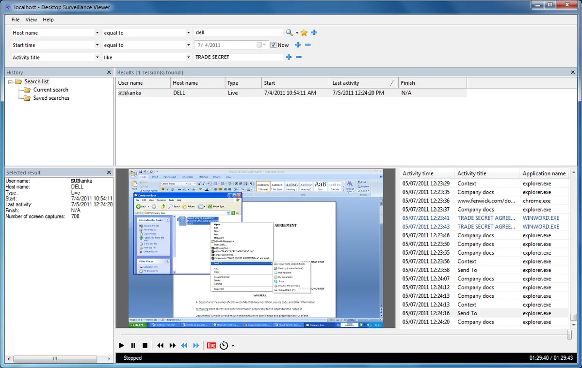Open the Host name field dropdown
Image resolution: width=582 pixels, height=368 pixels.
point(96,32)
